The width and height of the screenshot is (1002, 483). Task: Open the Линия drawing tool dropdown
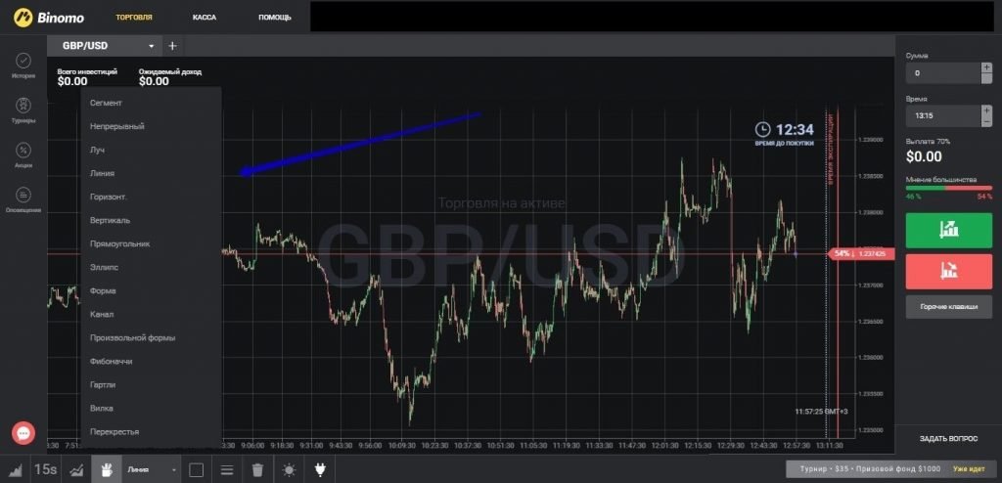[152, 469]
